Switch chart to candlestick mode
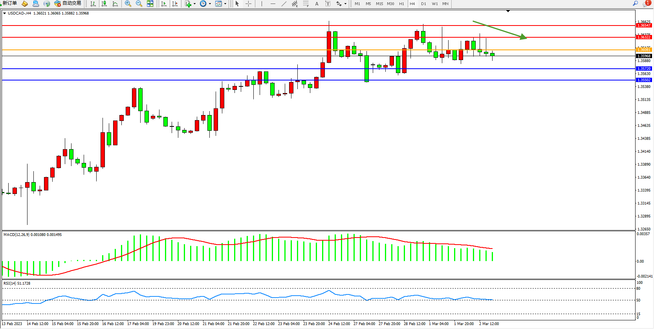Screen dimensions: 654x329 pos(104,4)
